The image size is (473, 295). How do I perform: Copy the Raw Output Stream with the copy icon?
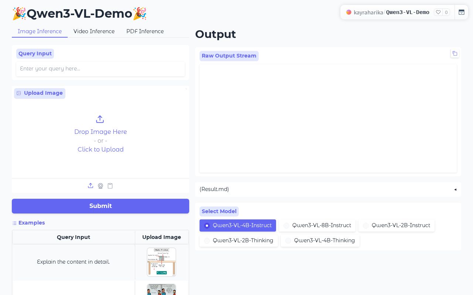[x=455, y=53]
